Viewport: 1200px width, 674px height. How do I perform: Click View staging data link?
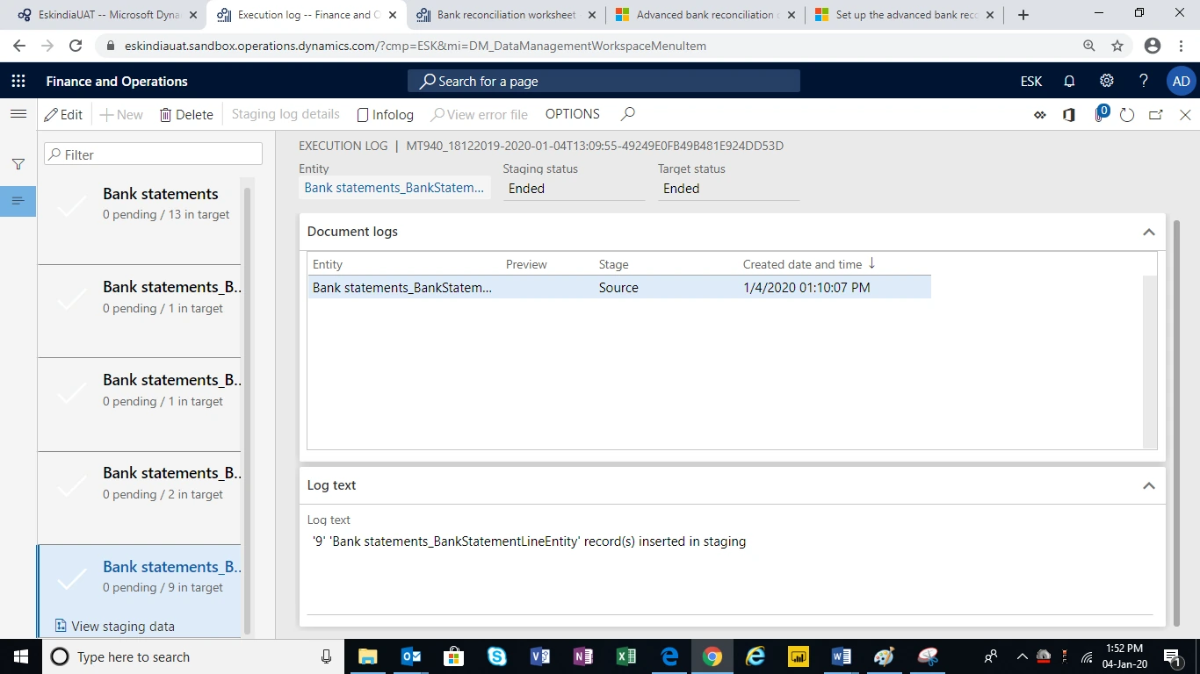(x=115, y=627)
